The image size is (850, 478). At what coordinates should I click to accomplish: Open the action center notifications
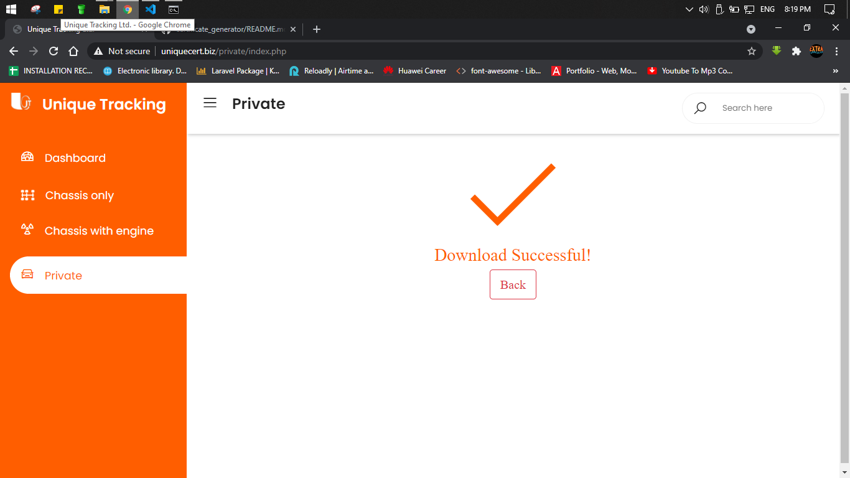click(829, 9)
